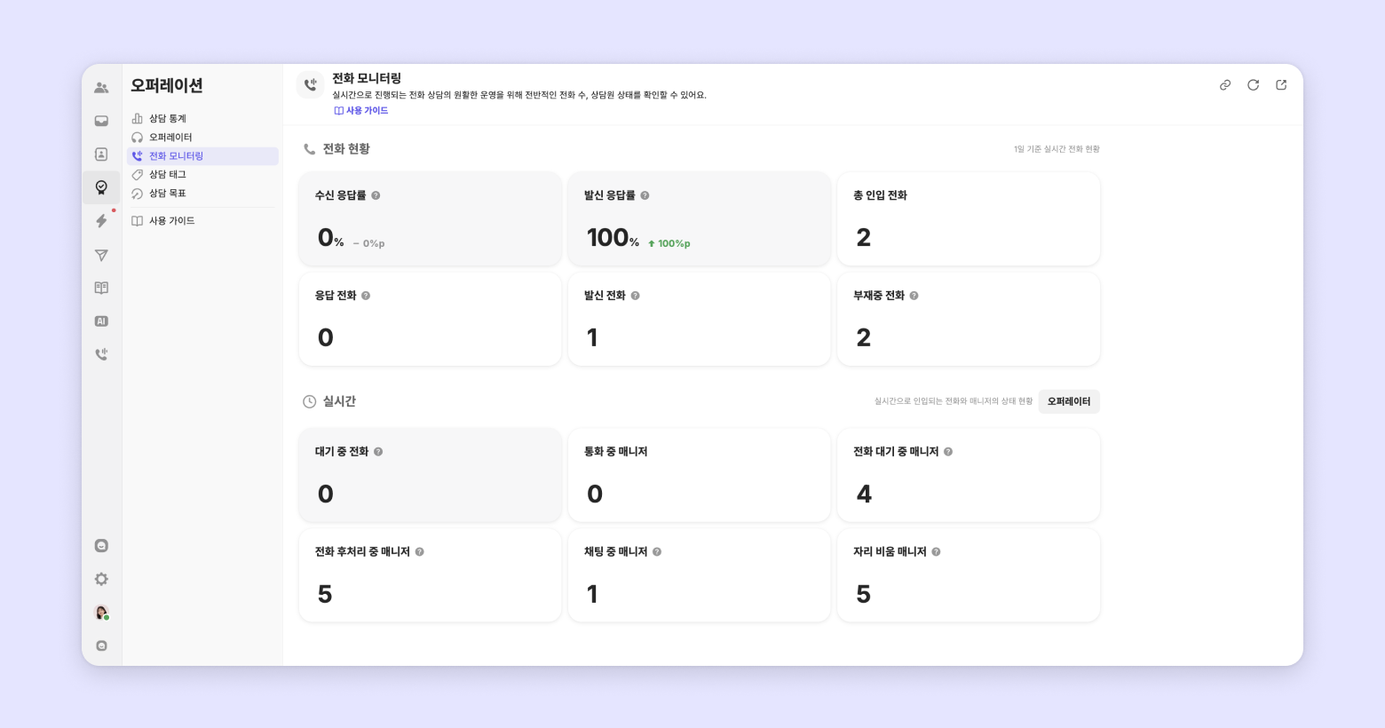Go to 상담 목표 menu item
1385x728 pixels.
[167, 193]
